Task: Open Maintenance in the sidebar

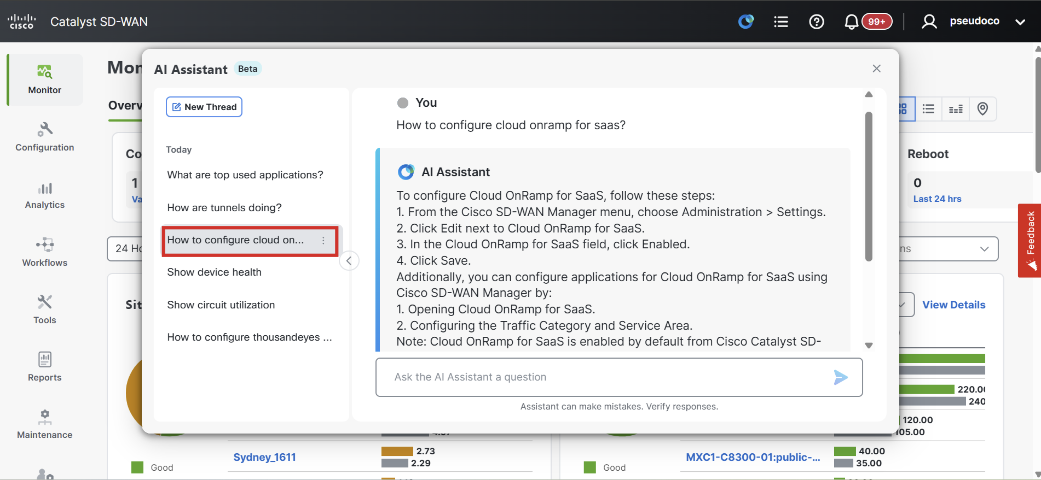Action: pos(45,424)
